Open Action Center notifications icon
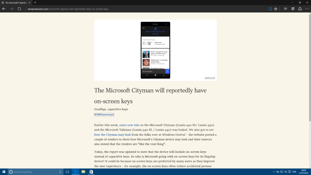The height and width of the screenshot is (175, 311). tap(290, 172)
